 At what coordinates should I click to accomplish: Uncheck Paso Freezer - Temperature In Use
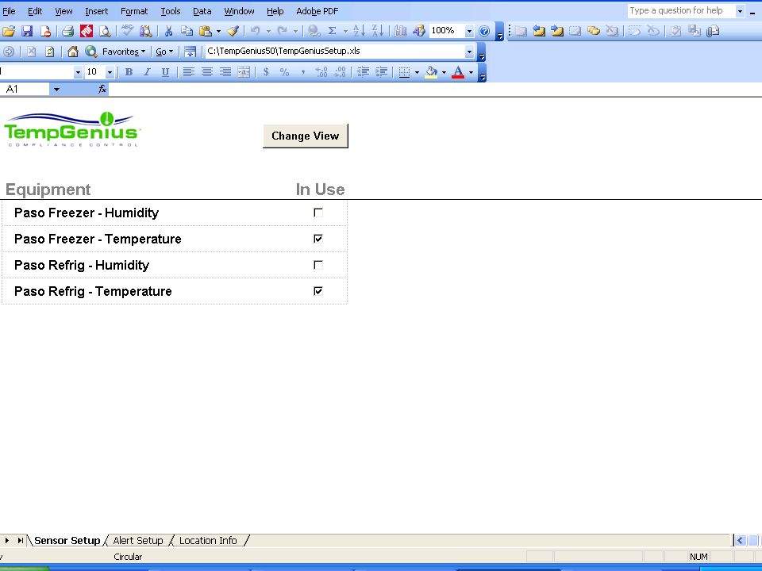click(x=318, y=239)
